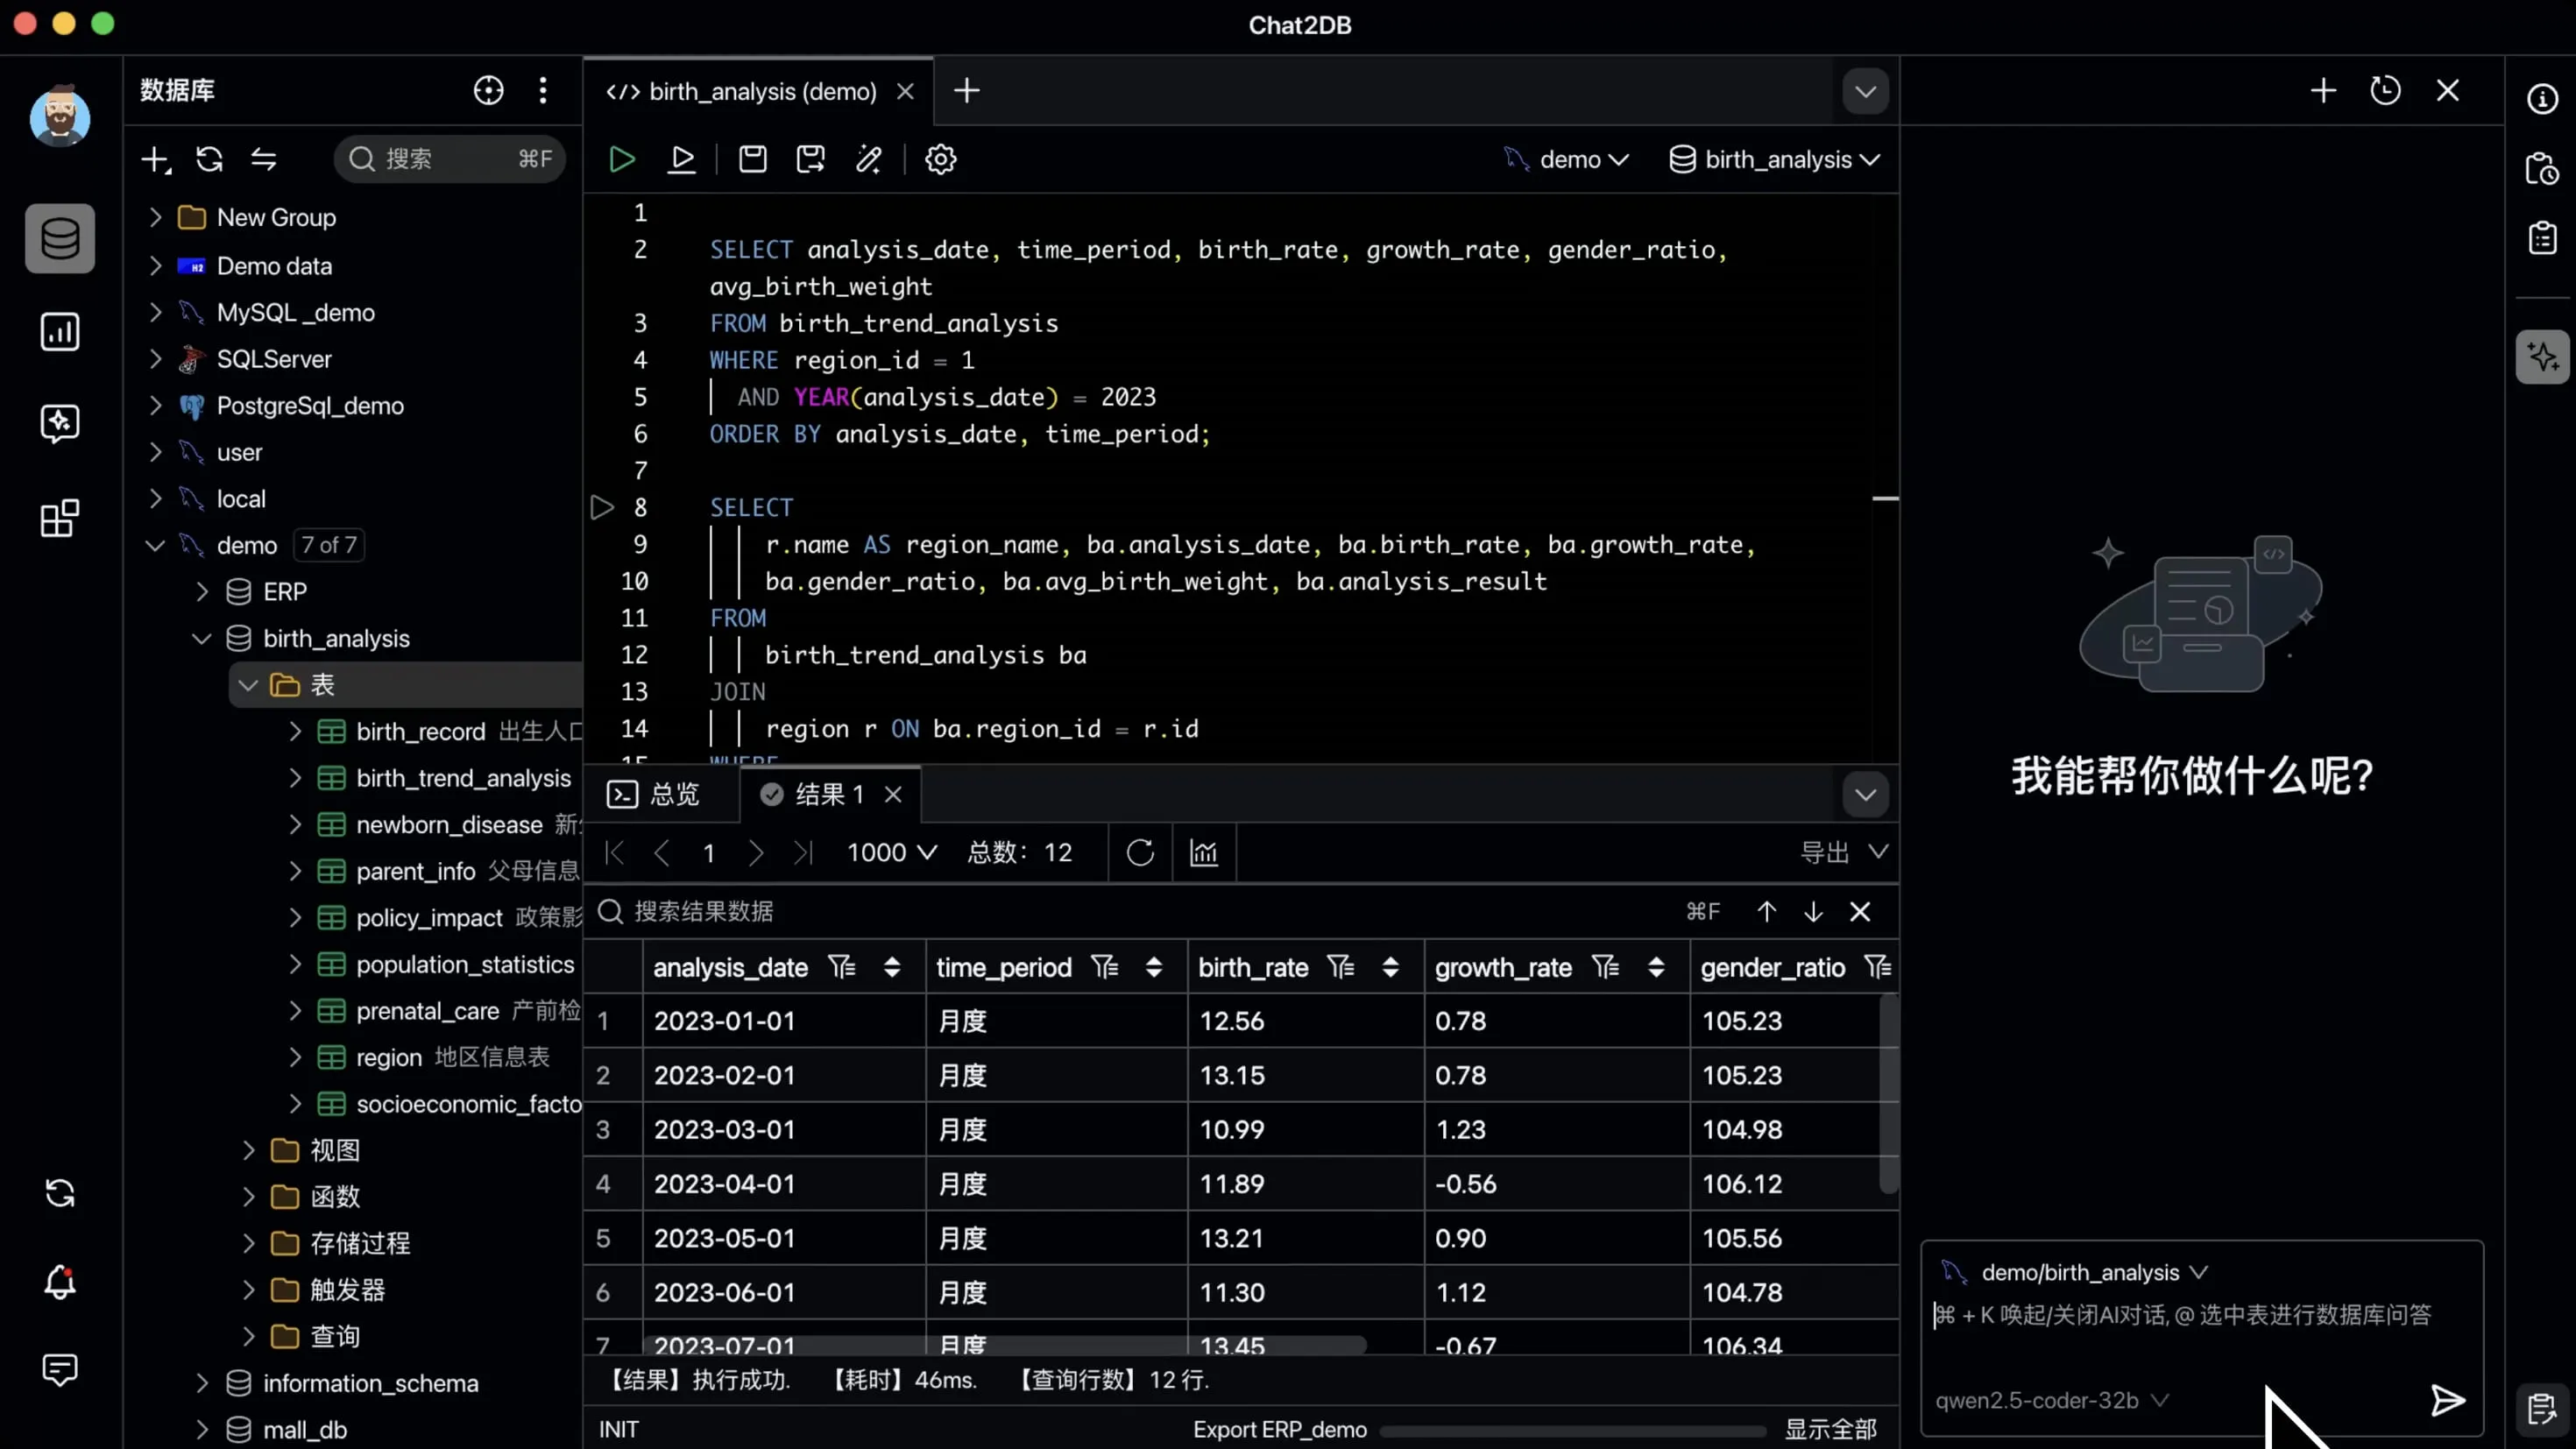This screenshot has height=1449, width=2576.
Task: Click the save-as console icon
Action: pos(810,159)
